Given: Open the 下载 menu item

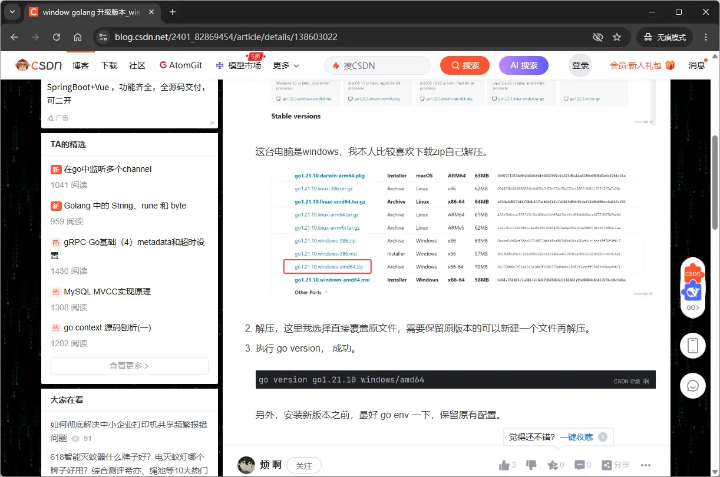Looking at the screenshot, I should point(109,65).
